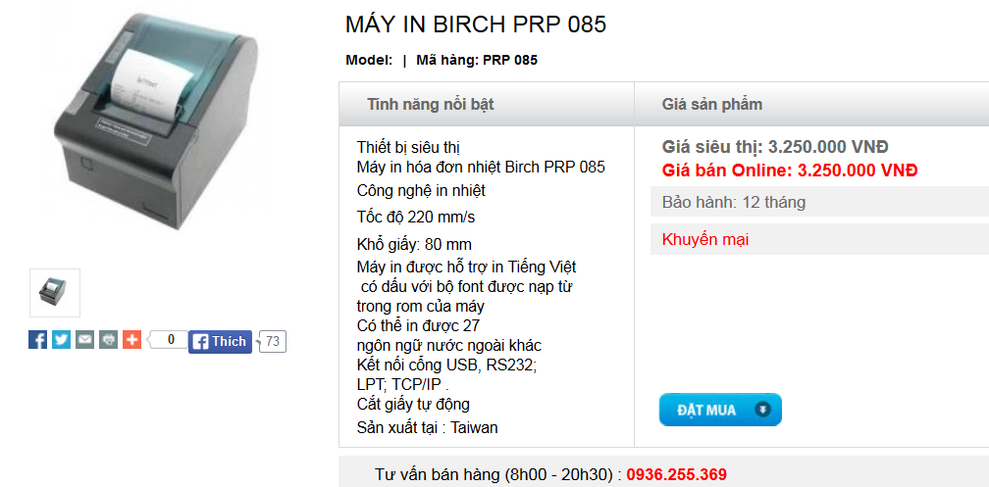Click the product title MÁY IN BIRCH PRP 085
Viewport: 989px width, 487px height.
pos(476,24)
